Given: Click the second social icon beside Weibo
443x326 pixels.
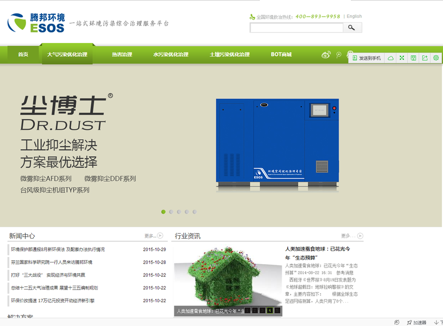Looking at the screenshot, I should click(338, 55).
